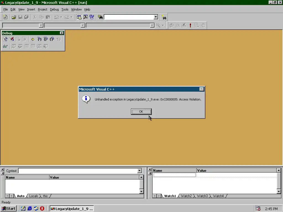The width and height of the screenshot is (283, 212).
Task: Click the Paste clipboard icon
Action: 48,17
